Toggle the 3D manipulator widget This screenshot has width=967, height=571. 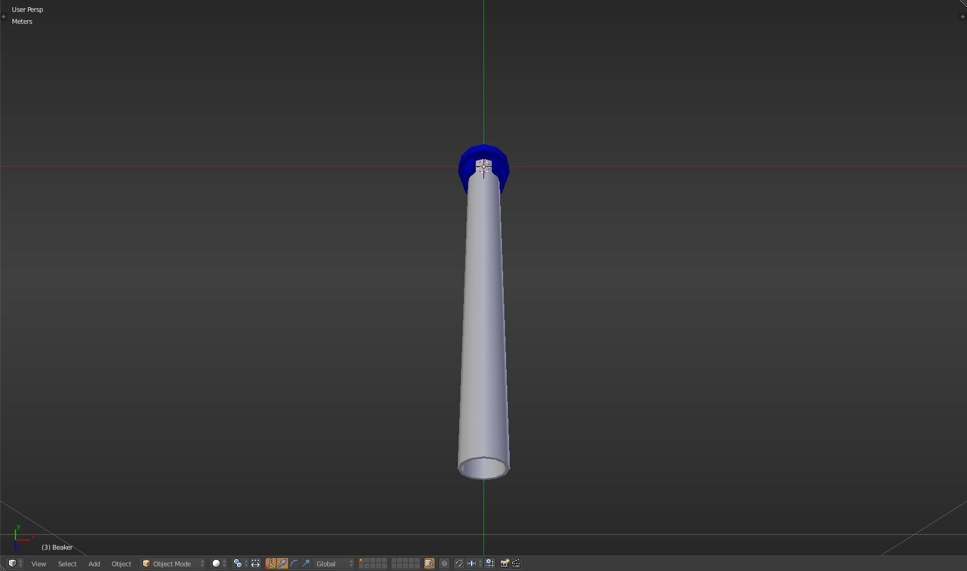click(x=271, y=563)
